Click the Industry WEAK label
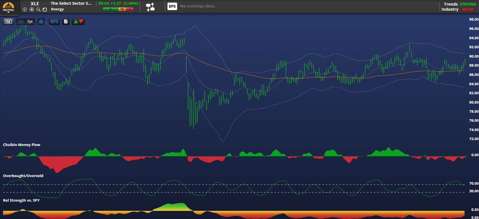The height and width of the screenshot is (219, 479). [458, 9]
